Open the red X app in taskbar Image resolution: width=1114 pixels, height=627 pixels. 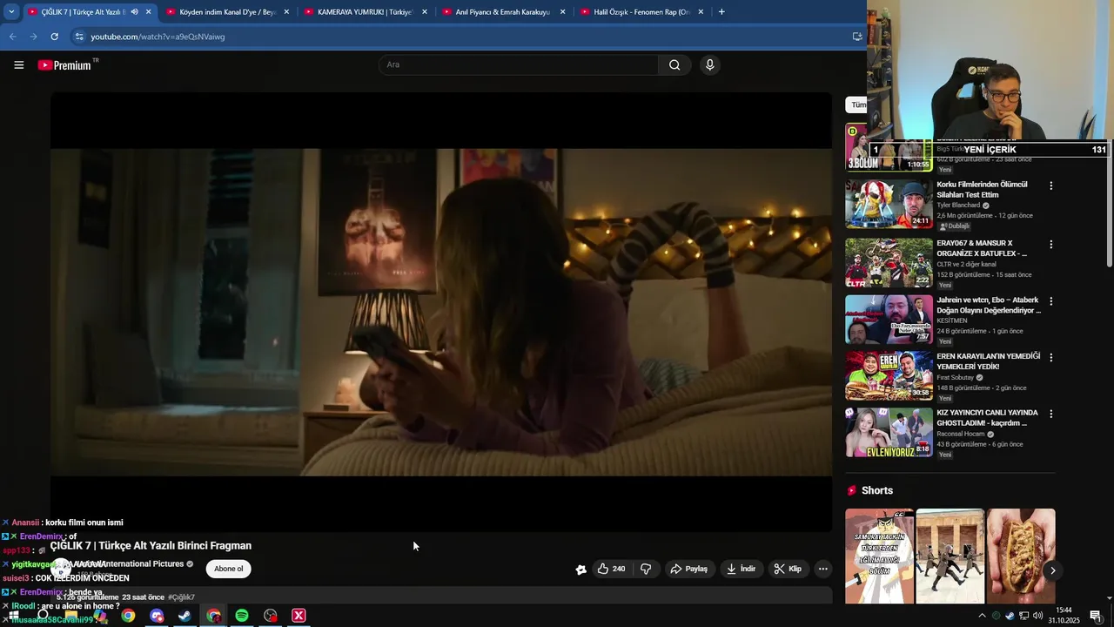299,616
